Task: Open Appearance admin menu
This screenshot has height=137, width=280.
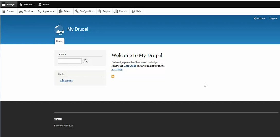Action: click(46, 11)
